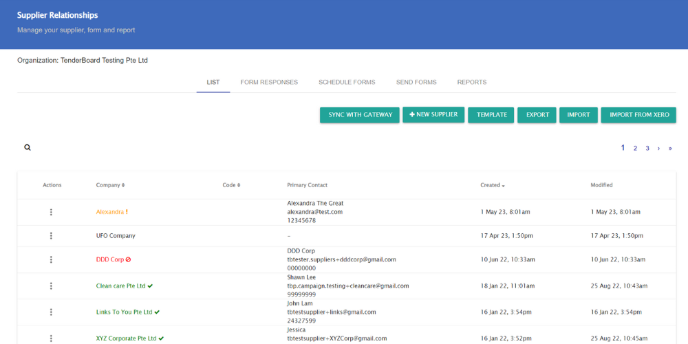
Task: Click the green checkmark beside Clean care Pte Ltd
Action: point(150,286)
